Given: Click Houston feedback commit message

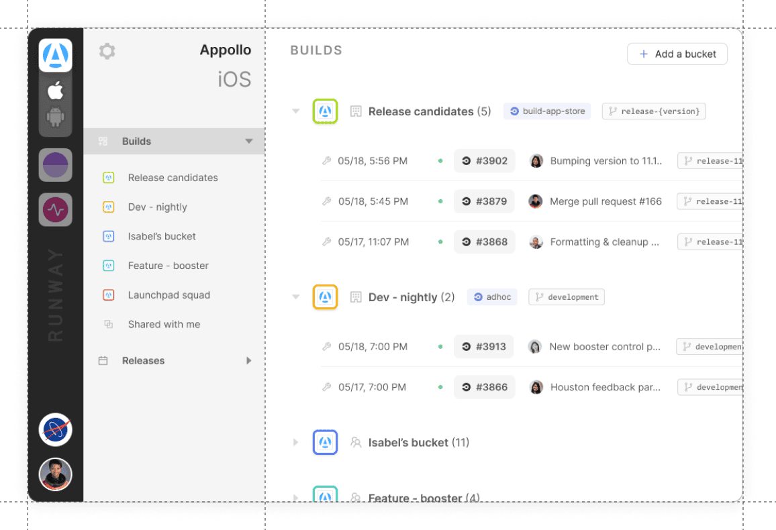Looking at the screenshot, I should coord(605,387).
